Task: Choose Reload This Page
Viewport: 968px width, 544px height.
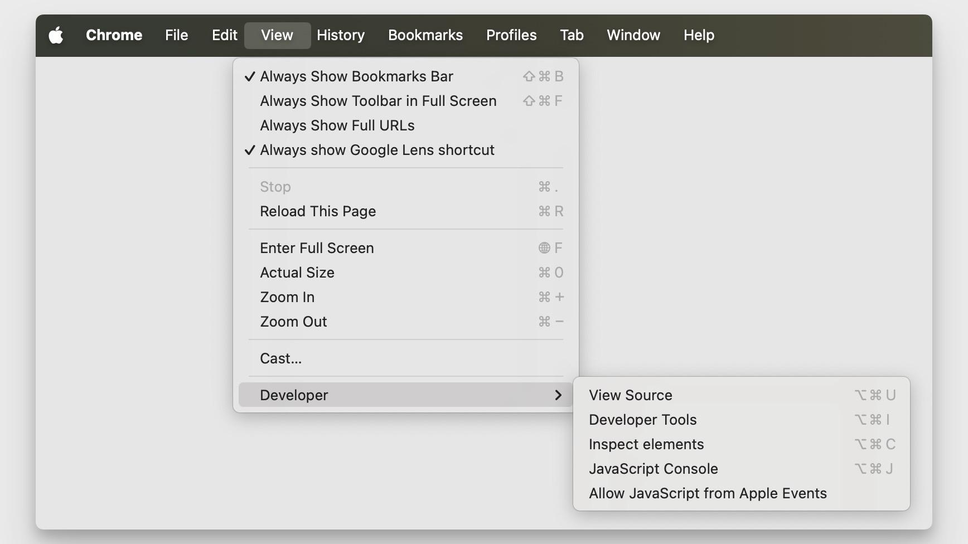Action: [406, 211]
